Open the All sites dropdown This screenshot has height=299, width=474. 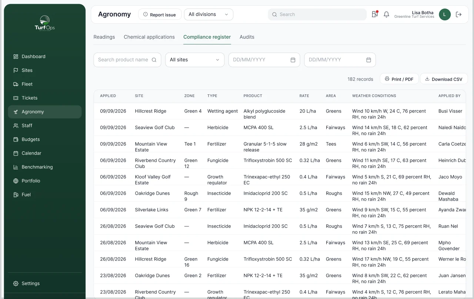coord(195,60)
